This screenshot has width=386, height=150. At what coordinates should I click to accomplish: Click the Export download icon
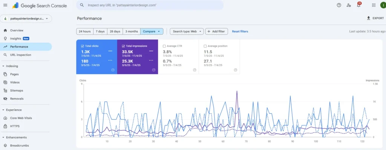[x=369, y=18]
